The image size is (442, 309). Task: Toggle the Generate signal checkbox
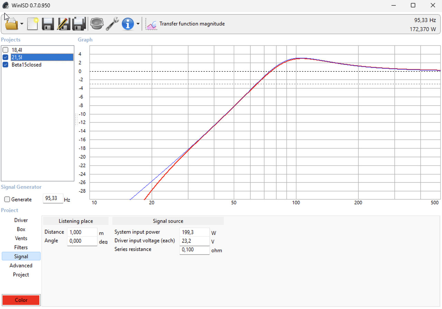[x=7, y=200]
